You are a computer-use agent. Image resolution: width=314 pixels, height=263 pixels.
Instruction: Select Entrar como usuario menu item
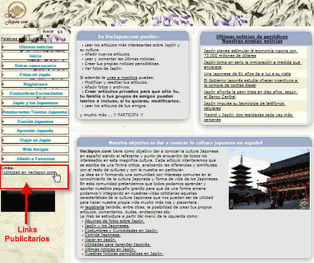click(x=35, y=66)
